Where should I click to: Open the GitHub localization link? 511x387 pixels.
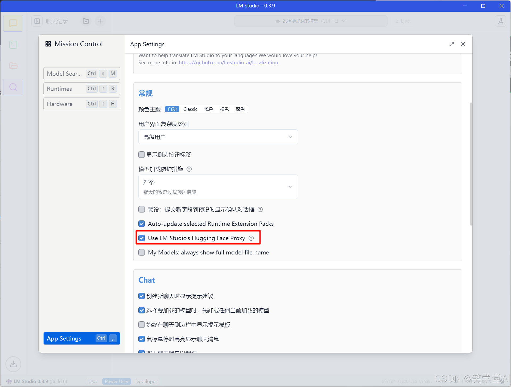pos(228,62)
